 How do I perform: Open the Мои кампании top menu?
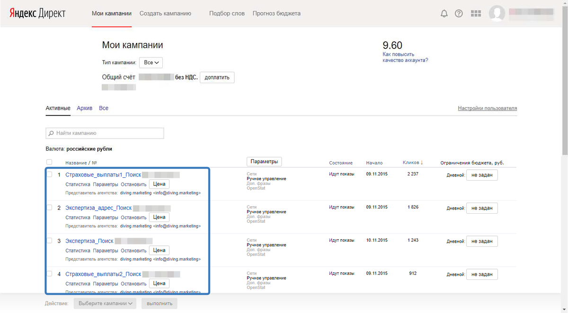112,13
